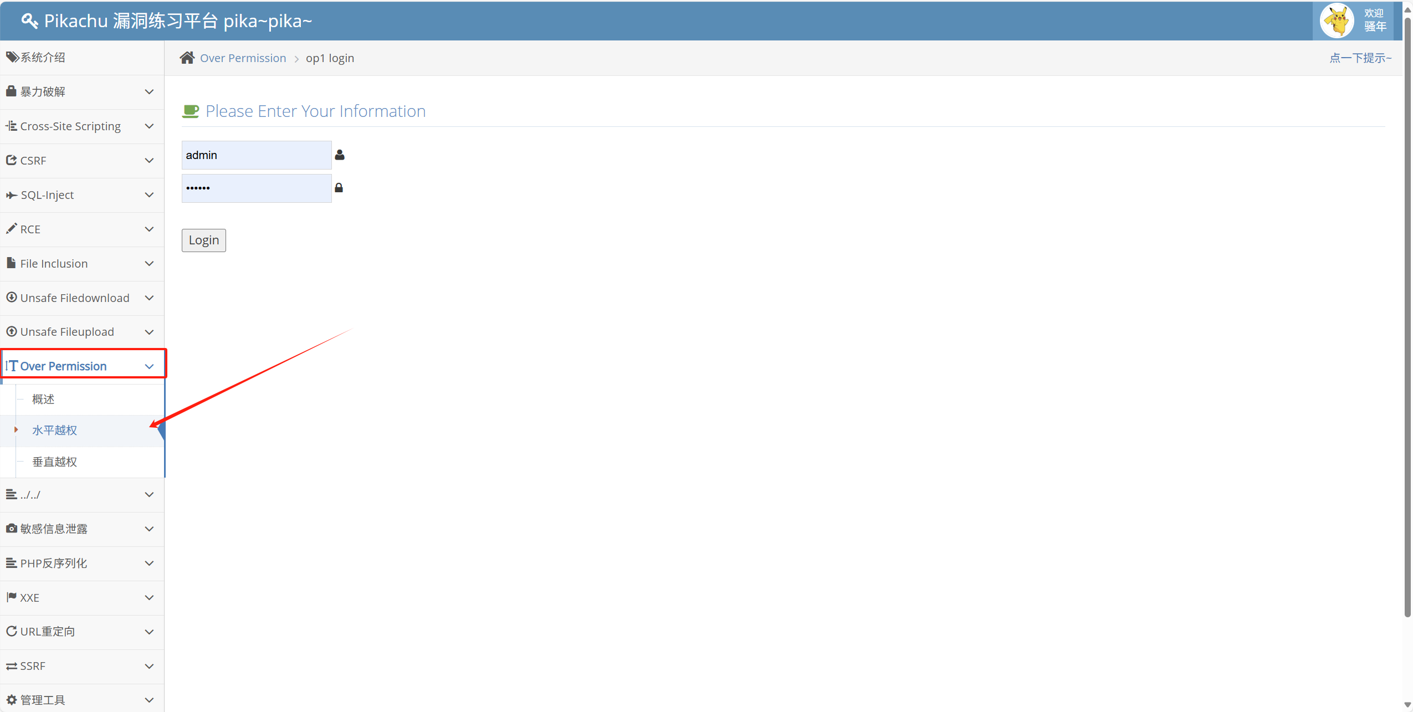Click the pencil icon next to RCE
The height and width of the screenshot is (712, 1413).
[x=11, y=228]
